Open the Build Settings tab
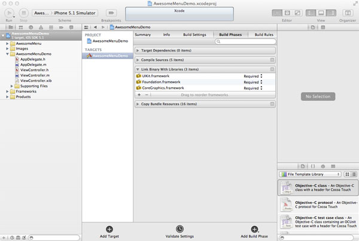Image resolution: width=359 pixels, height=241 pixels. pos(194,35)
